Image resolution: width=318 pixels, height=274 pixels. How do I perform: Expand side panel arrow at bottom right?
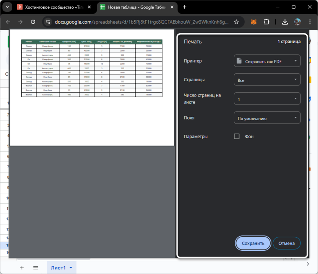(308, 264)
